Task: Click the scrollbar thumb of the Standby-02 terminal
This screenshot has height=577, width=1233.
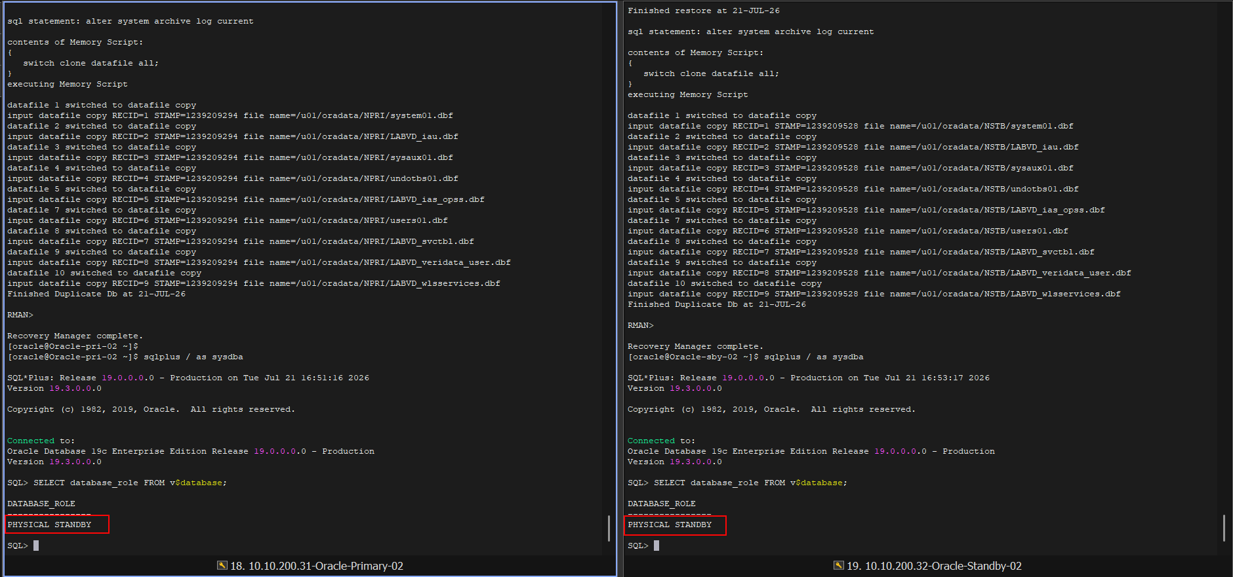Action: (x=1224, y=528)
